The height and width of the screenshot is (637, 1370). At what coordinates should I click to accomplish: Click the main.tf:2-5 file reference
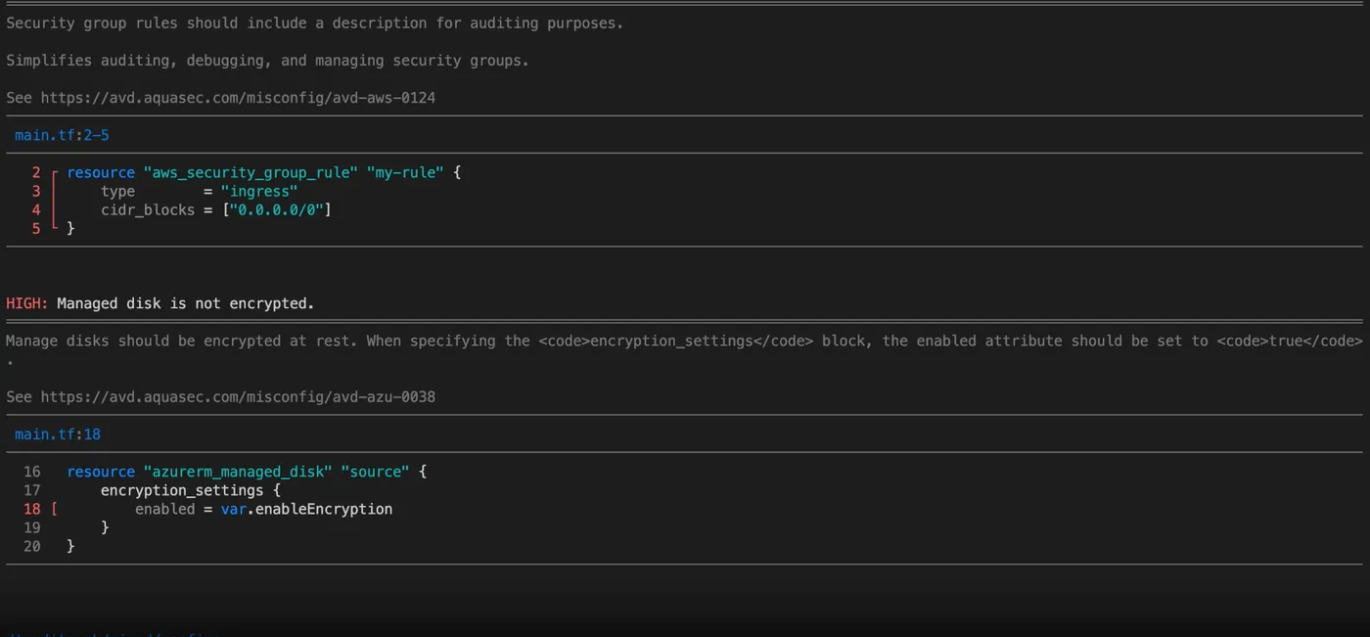(62, 135)
